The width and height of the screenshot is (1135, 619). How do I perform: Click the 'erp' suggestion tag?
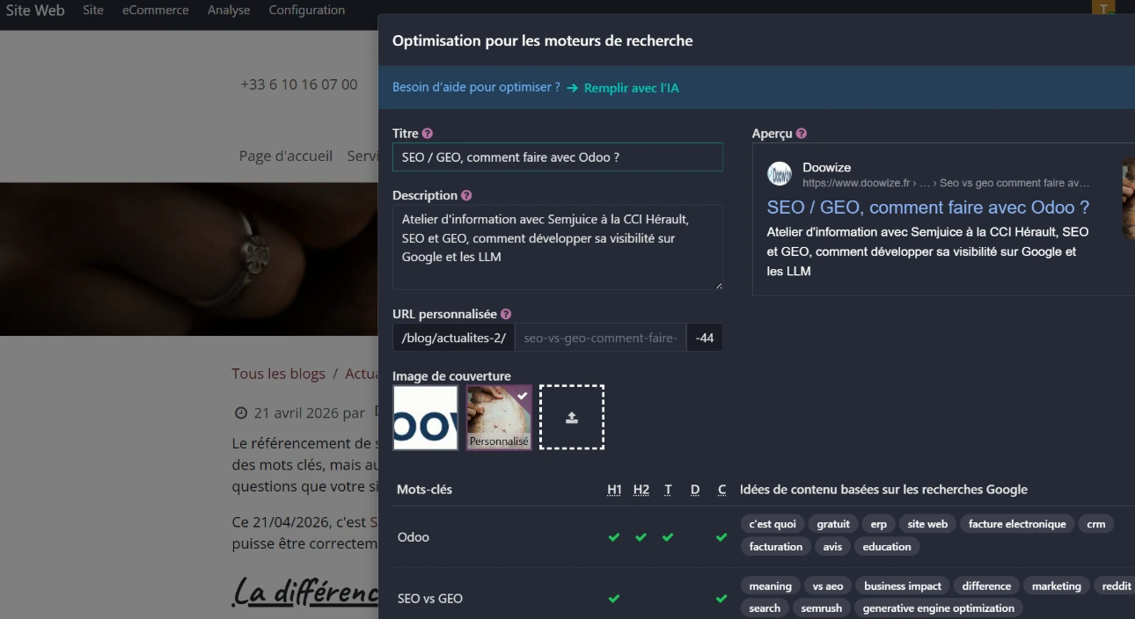[879, 524]
